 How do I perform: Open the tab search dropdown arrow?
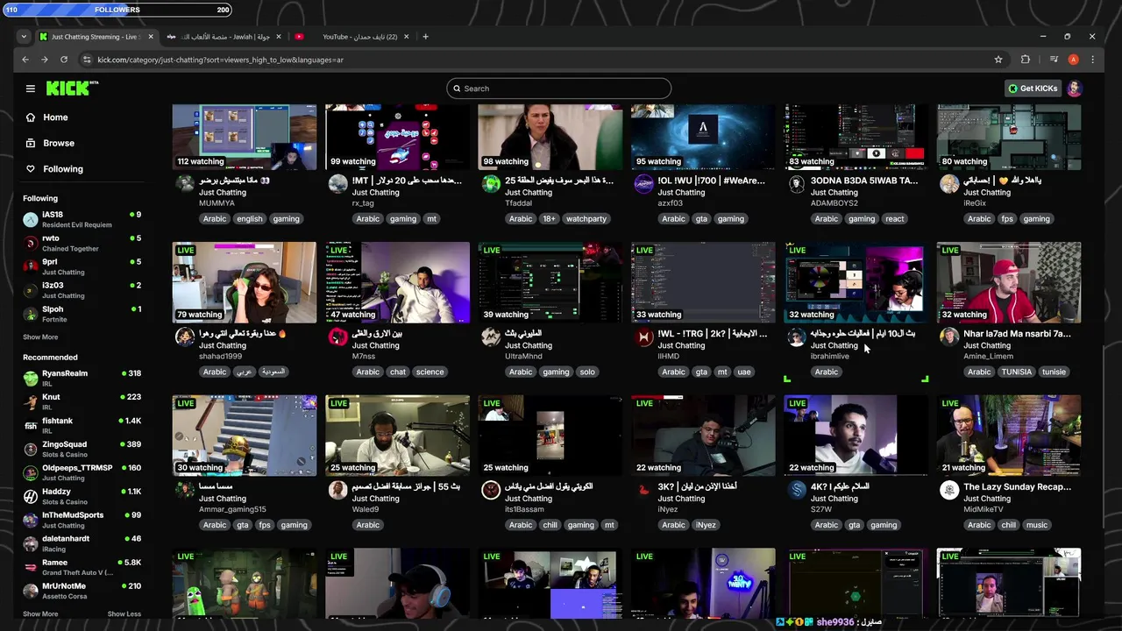coord(24,37)
